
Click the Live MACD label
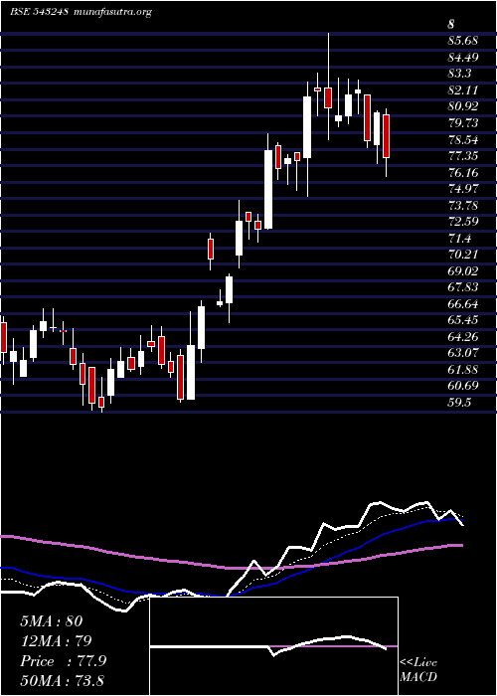[x=418, y=670]
